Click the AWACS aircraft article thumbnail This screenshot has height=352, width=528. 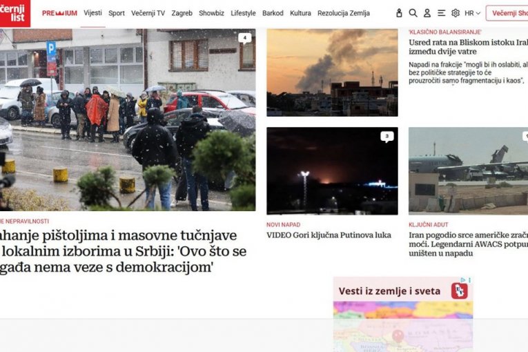469,170
